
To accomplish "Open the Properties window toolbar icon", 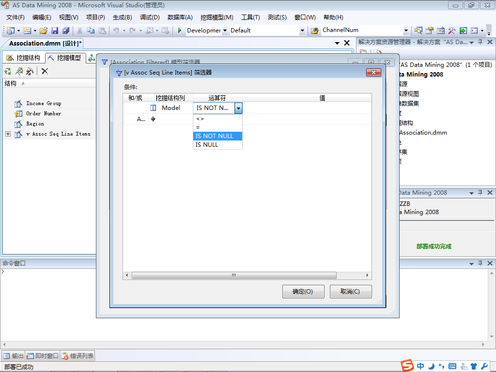I will pyautogui.click(x=430, y=31).
